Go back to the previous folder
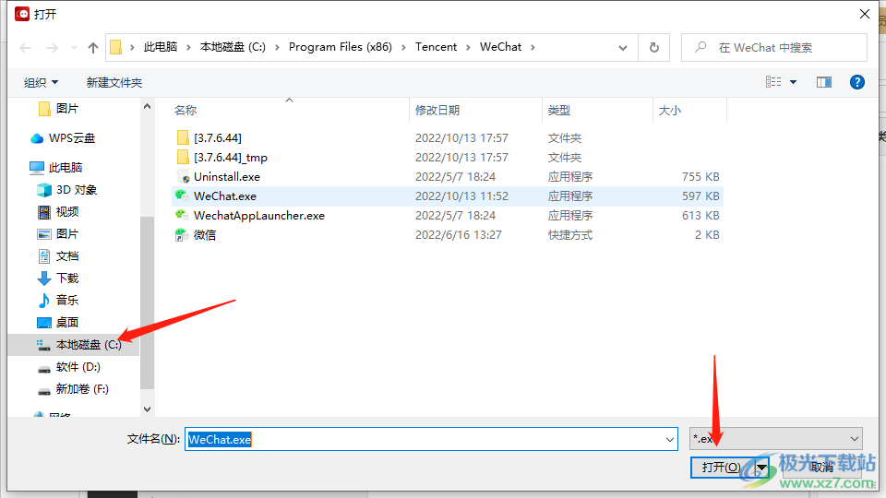Image resolution: width=886 pixels, height=498 pixels. click(x=26, y=48)
